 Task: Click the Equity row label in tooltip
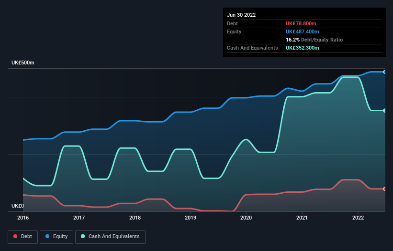[234, 31]
